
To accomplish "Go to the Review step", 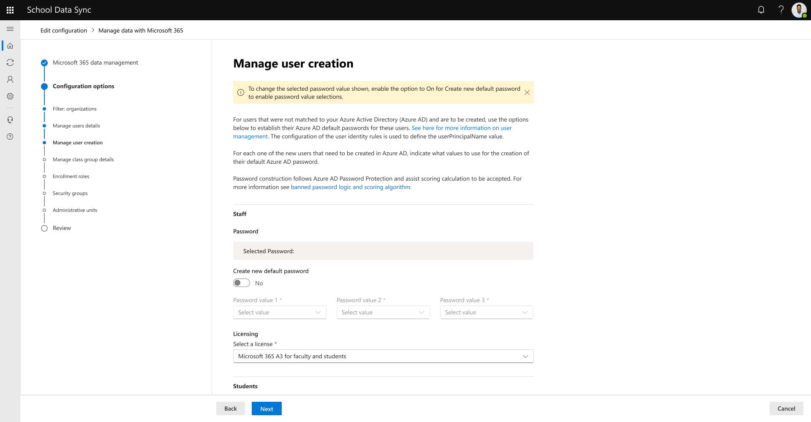I will pyautogui.click(x=62, y=228).
